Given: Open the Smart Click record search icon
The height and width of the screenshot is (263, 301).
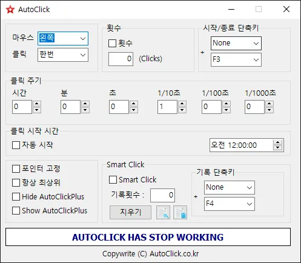Looking at the screenshot, I should point(163,213).
